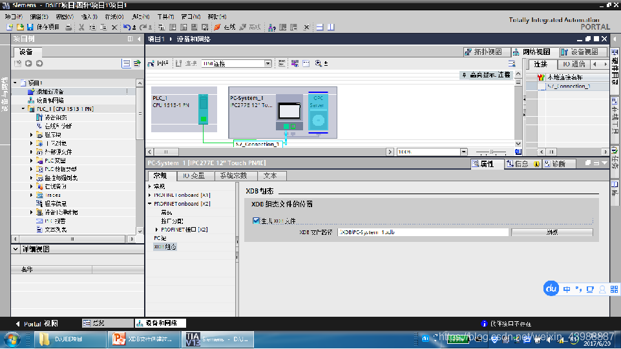Click the Delete X icon after Paste
Image resolution: width=621 pixels, height=349 pixels.
pyautogui.click(x=114, y=27)
